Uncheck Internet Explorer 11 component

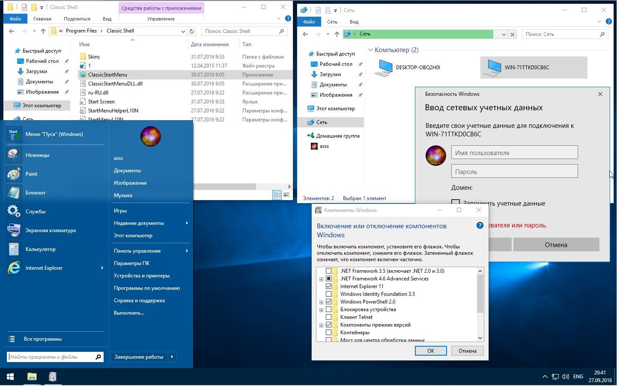[328, 286]
